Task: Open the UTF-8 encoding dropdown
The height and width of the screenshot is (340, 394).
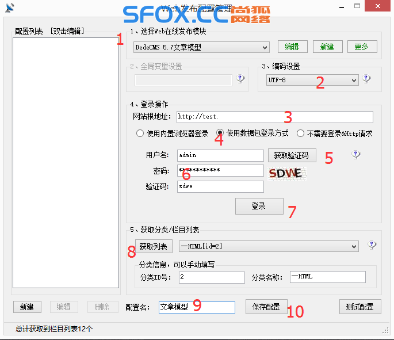Action: [312, 80]
